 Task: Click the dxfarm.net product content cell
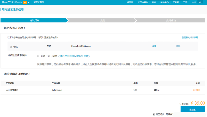tap(57, 90)
